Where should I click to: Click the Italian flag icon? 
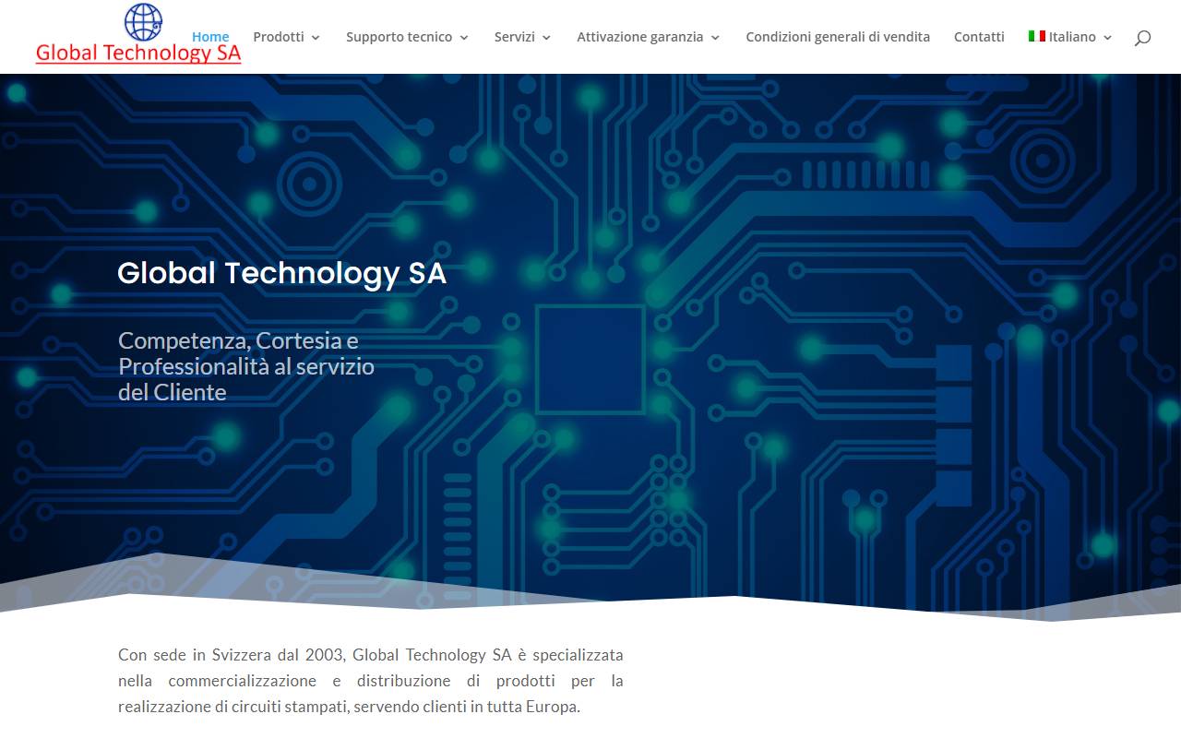pyautogui.click(x=1037, y=37)
